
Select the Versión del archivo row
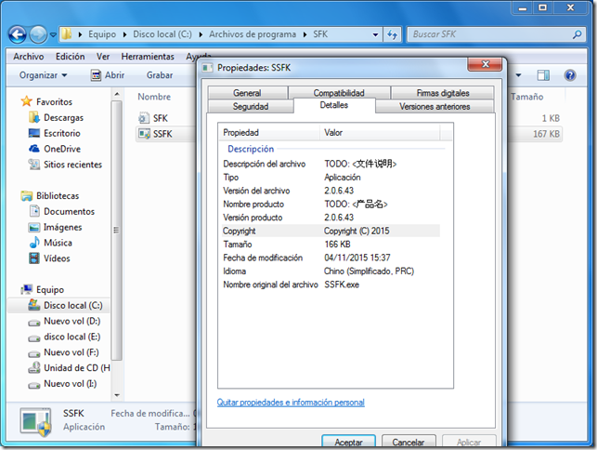(331, 191)
